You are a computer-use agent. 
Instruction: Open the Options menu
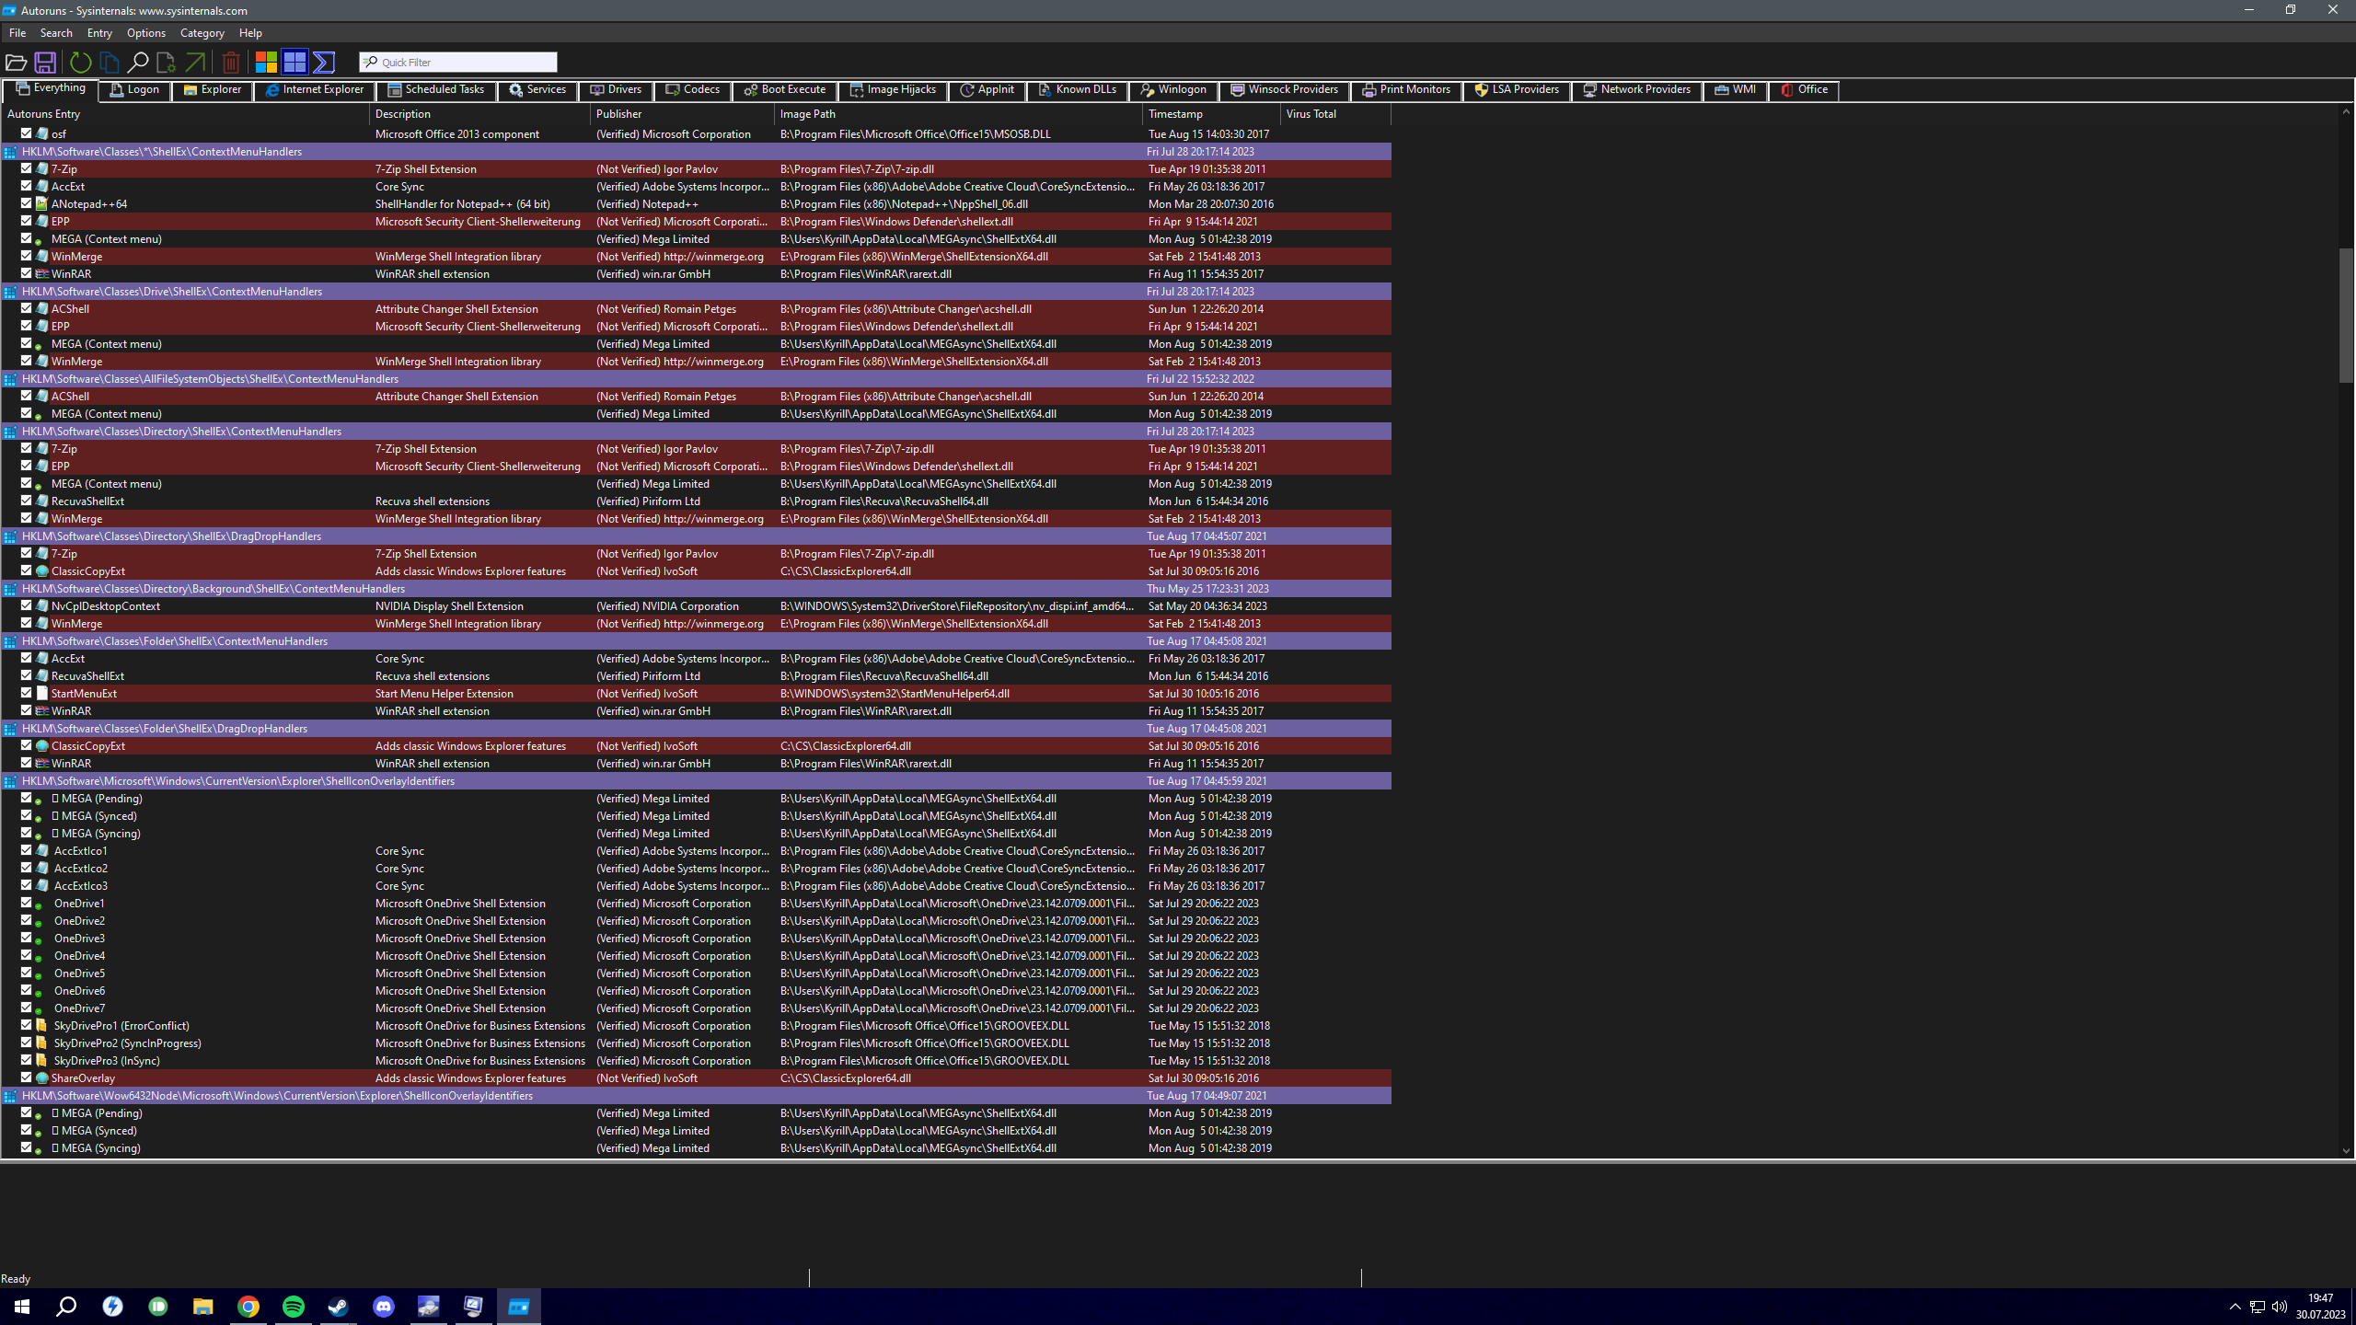tap(145, 33)
